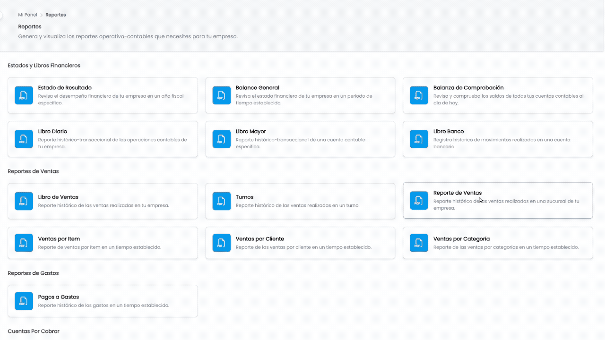Click the Libro Diario PDF icon
605x340 pixels.
[x=24, y=139]
